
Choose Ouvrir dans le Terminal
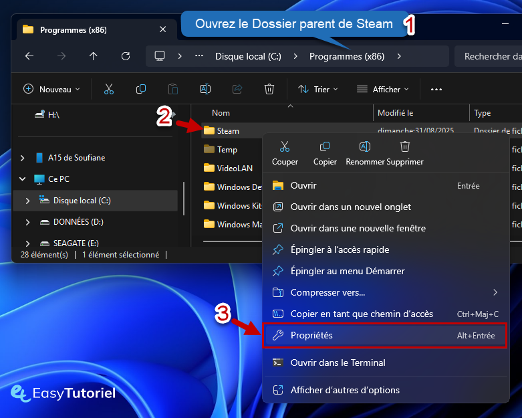(338, 362)
